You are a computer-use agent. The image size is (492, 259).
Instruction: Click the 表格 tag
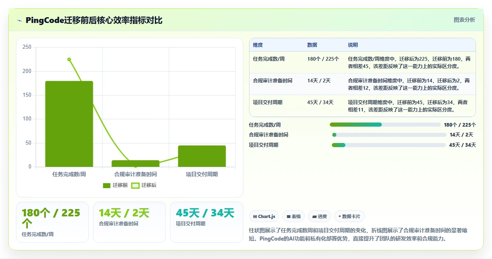pos(294,216)
